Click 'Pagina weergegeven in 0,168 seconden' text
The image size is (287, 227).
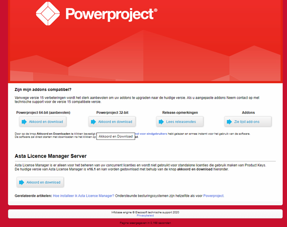pyautogui.click(x=145, y=223)
